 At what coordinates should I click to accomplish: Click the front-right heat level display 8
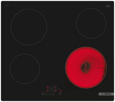pyautogui.click(x=56, y=91)
